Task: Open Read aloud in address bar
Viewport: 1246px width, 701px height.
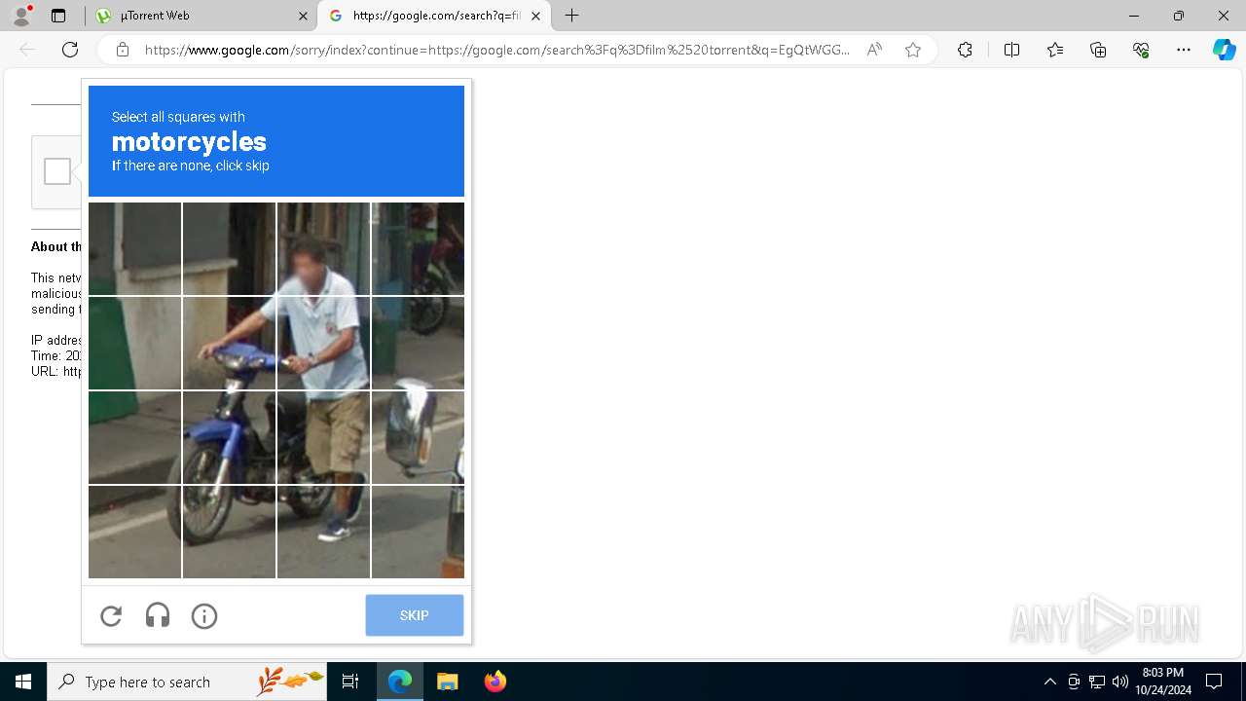Action: tap(874, 50)
